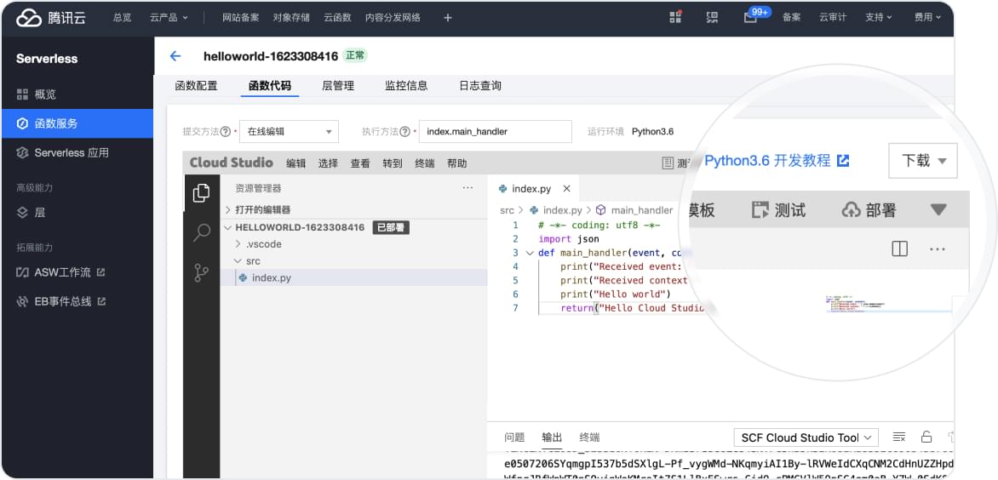Open the messages icon with 99+ badge
This screenshot has width=998, height=480.
click(750, 17)
